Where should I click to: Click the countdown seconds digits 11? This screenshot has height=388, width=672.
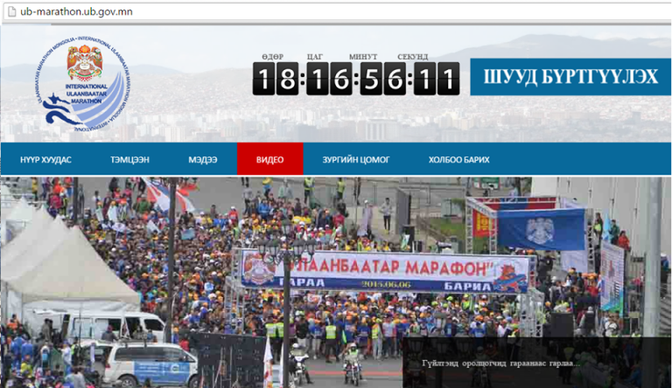tap(437, 79)
